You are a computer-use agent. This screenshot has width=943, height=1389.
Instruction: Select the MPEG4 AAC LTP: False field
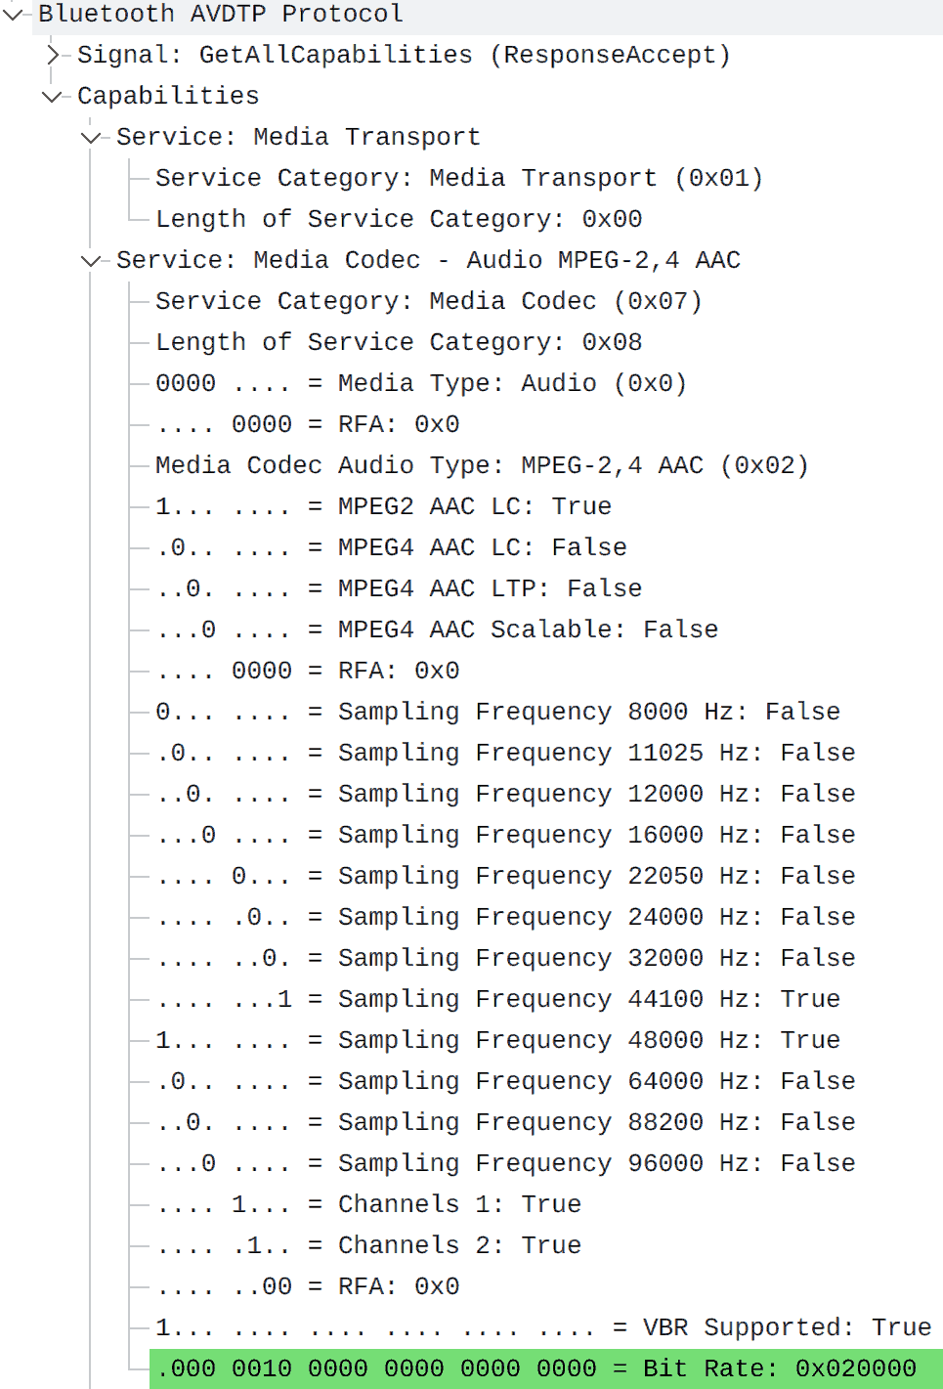click(396, 587)
